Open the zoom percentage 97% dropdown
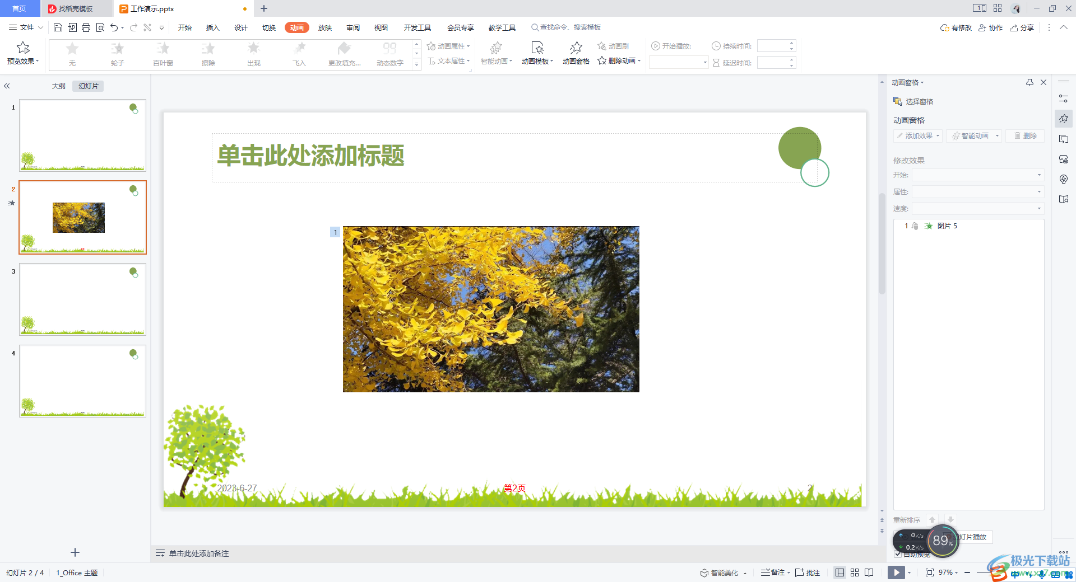This screenshot has width=1076, height=582. (x=948, y=572)
